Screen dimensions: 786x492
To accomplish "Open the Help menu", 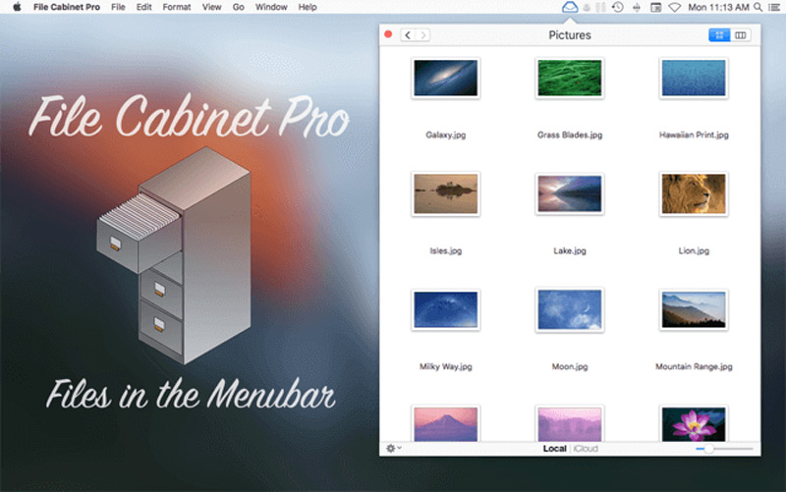I will click(x=308, y=7).
